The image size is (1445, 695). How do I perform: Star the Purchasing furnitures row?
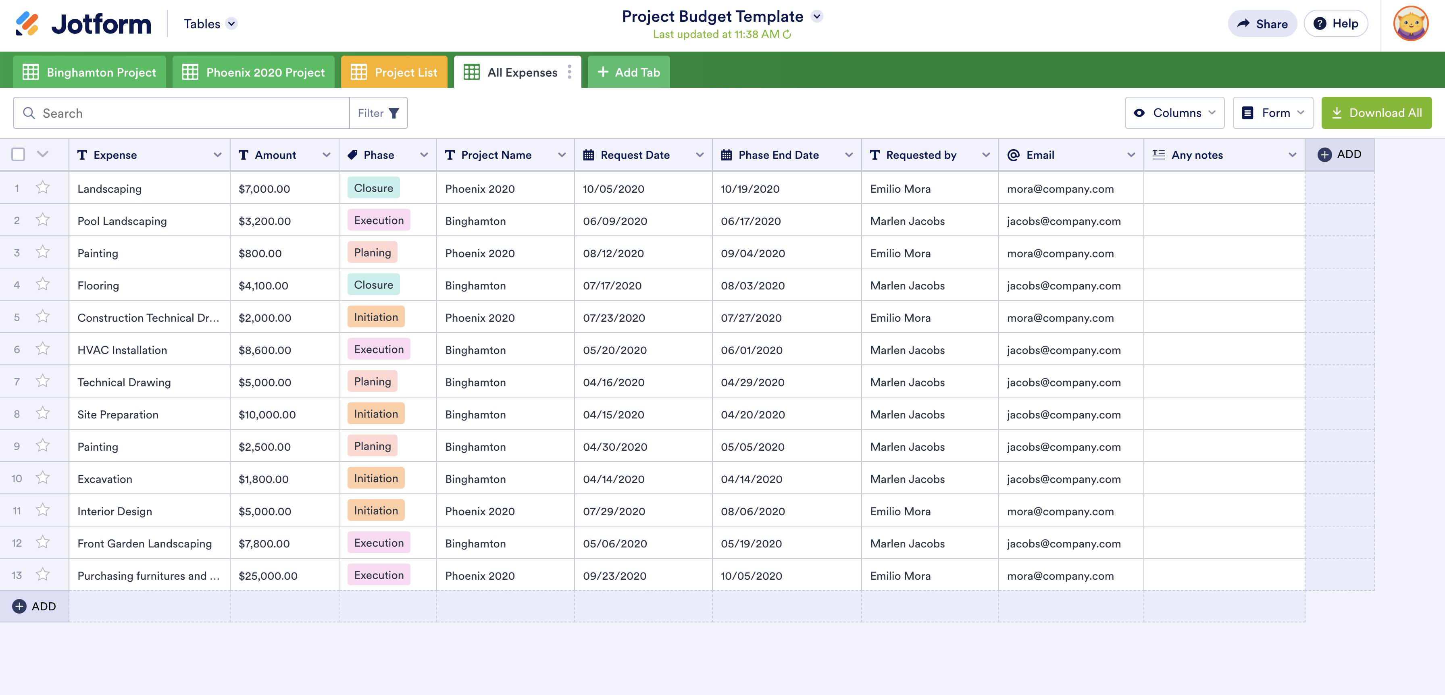pyautogui.click(x=43, y=574)
